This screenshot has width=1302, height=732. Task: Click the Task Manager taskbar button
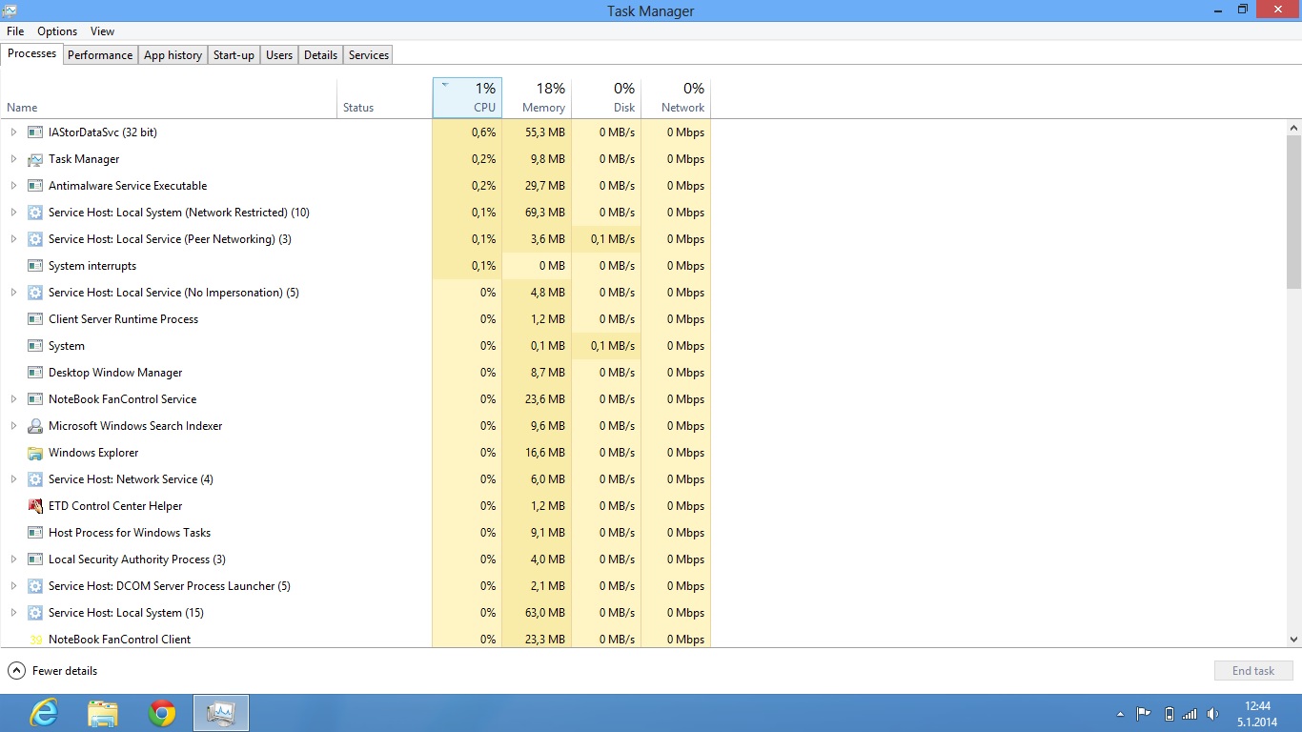(x=221, y=713)
